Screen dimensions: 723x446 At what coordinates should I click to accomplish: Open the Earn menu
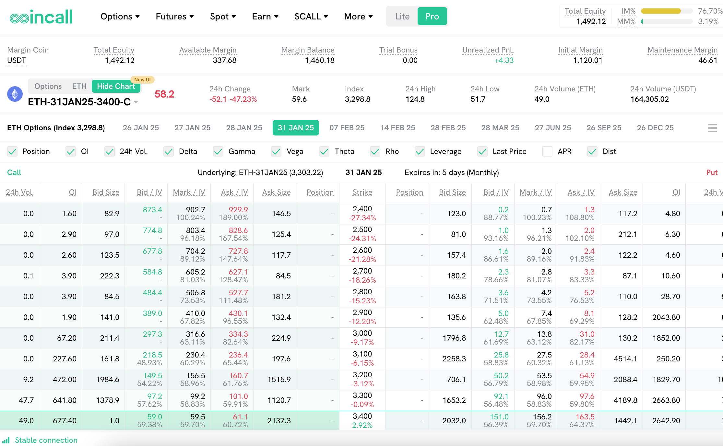[x=265, y=16]
